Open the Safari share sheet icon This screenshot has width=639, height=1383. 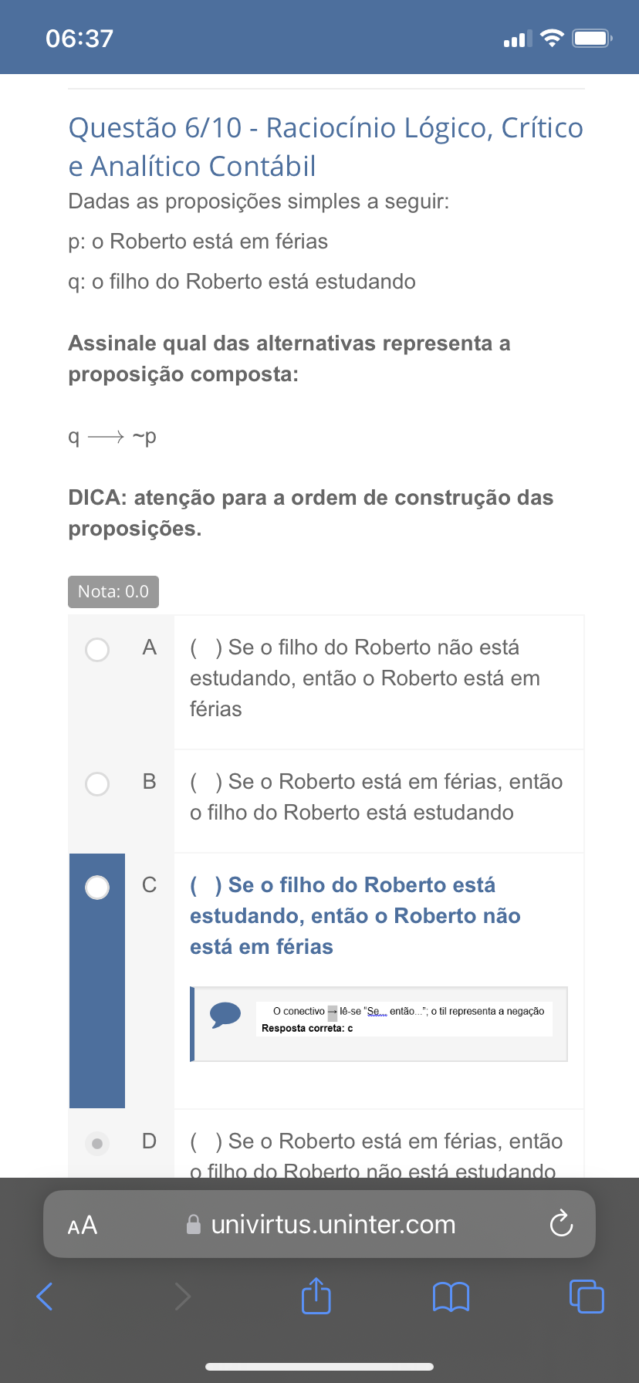[316, 1296]
